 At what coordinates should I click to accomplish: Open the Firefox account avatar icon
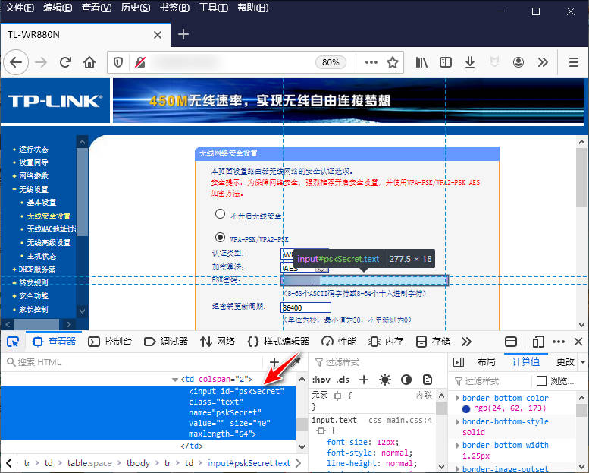pyautogui.click(x=519, y=62)
